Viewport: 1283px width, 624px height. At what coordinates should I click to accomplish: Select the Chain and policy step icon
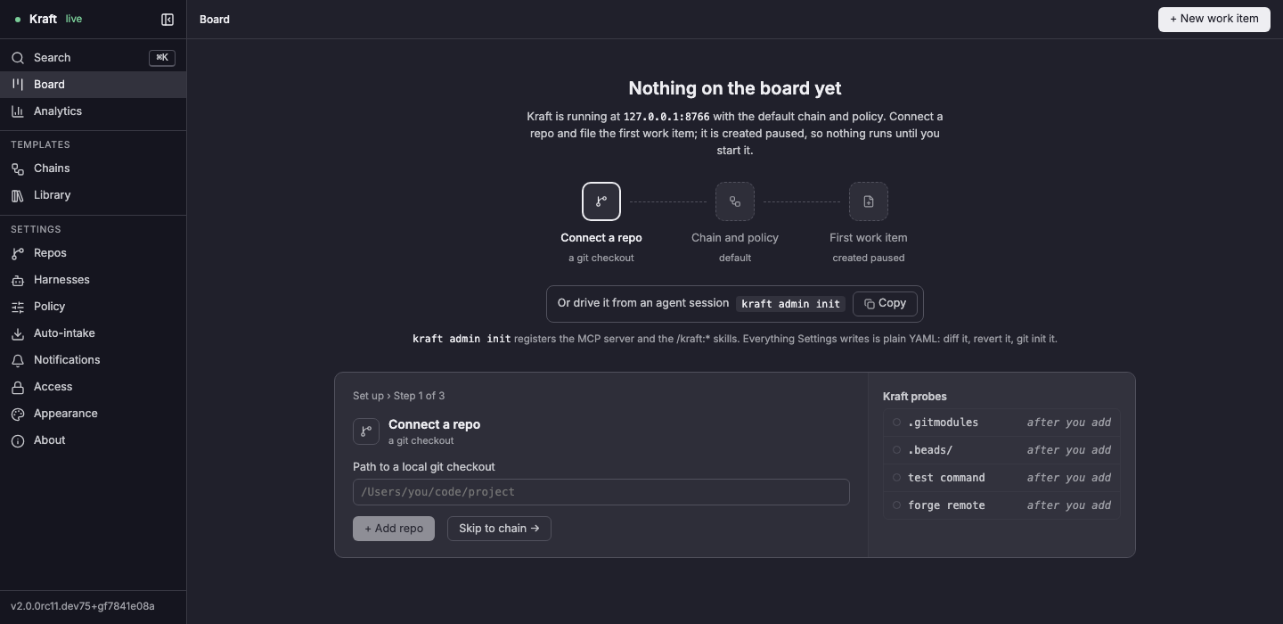(735, 201)
